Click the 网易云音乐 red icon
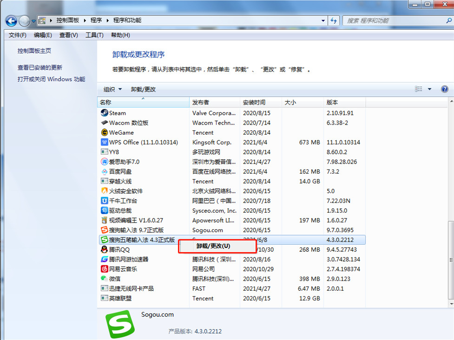The width and height of the screenshot is (454, 340). [104, 269]
